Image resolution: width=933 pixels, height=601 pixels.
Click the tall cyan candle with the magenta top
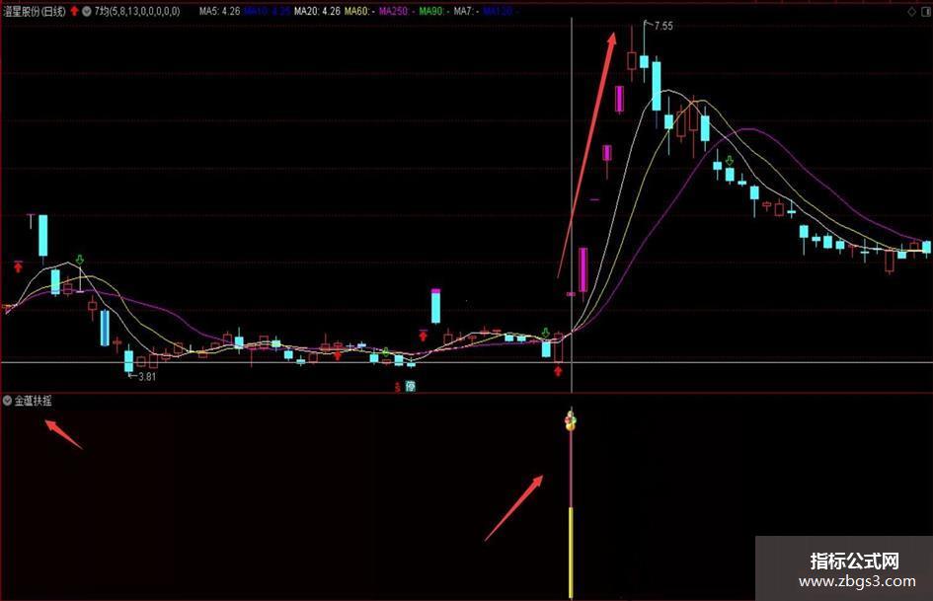tap(435, 306)
